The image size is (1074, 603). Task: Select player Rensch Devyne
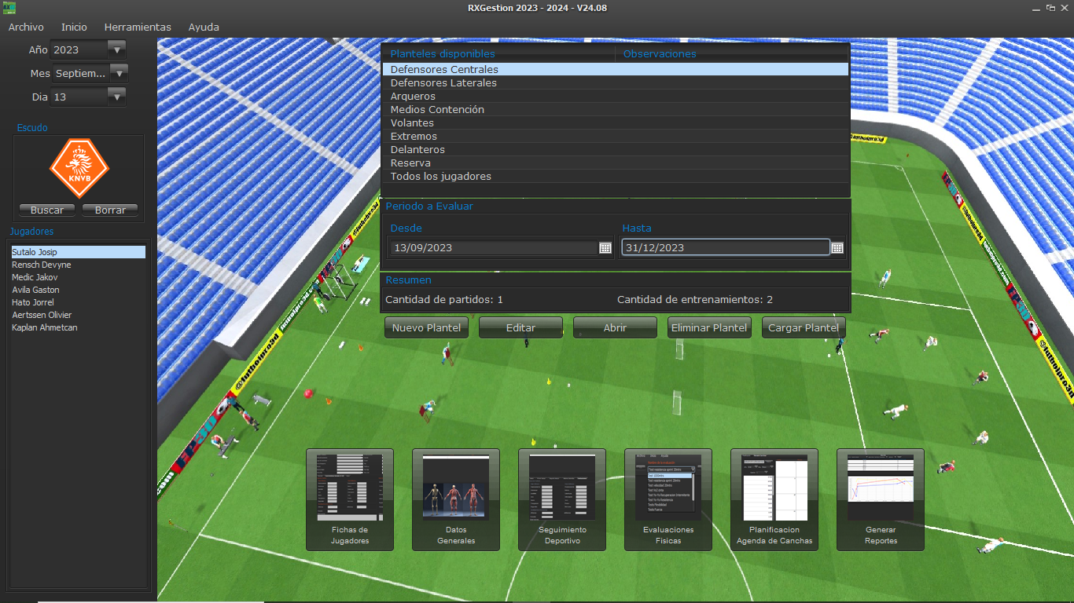pos(78,265)
